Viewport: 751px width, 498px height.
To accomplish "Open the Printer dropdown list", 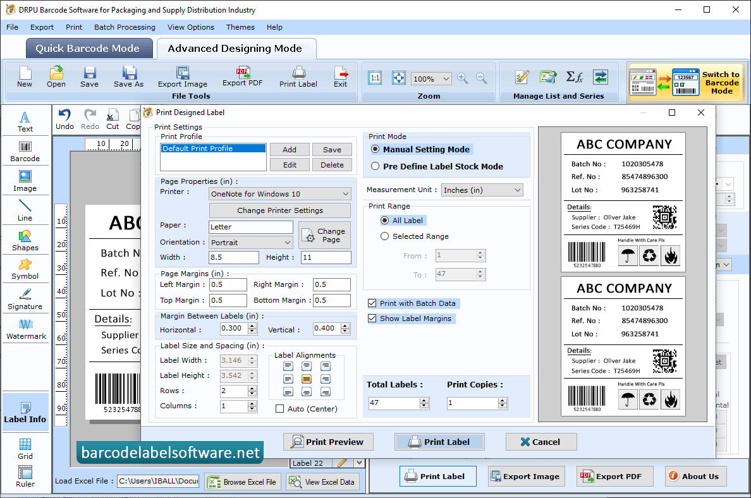I will coord(280,194).
